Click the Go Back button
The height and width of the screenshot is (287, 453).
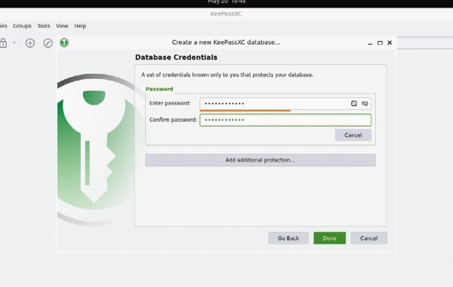(x=288, y=238)
